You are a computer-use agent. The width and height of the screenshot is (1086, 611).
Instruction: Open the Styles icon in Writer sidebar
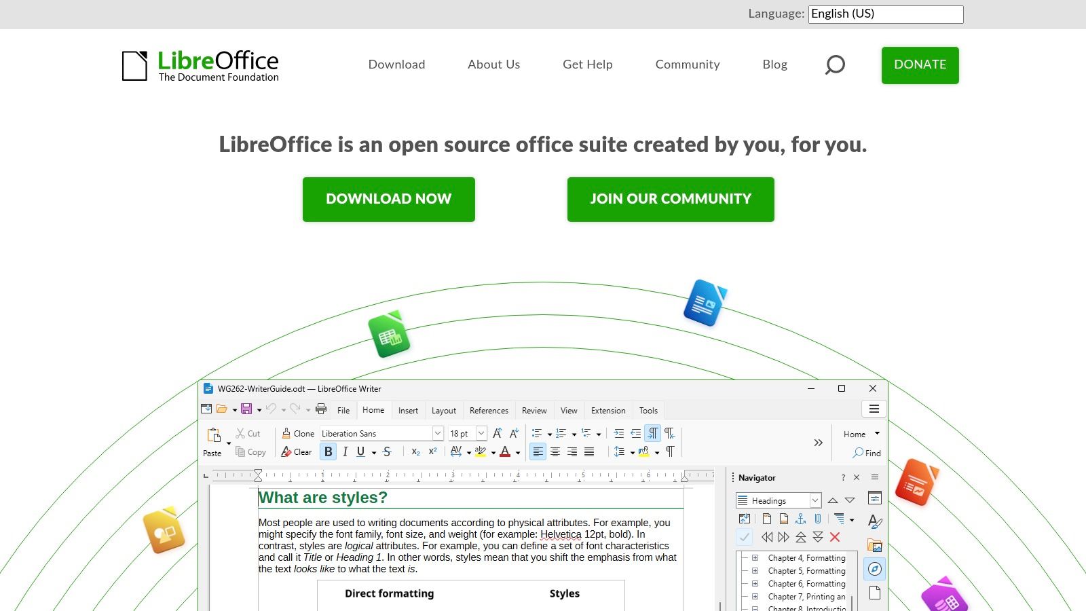click(875, 521)
